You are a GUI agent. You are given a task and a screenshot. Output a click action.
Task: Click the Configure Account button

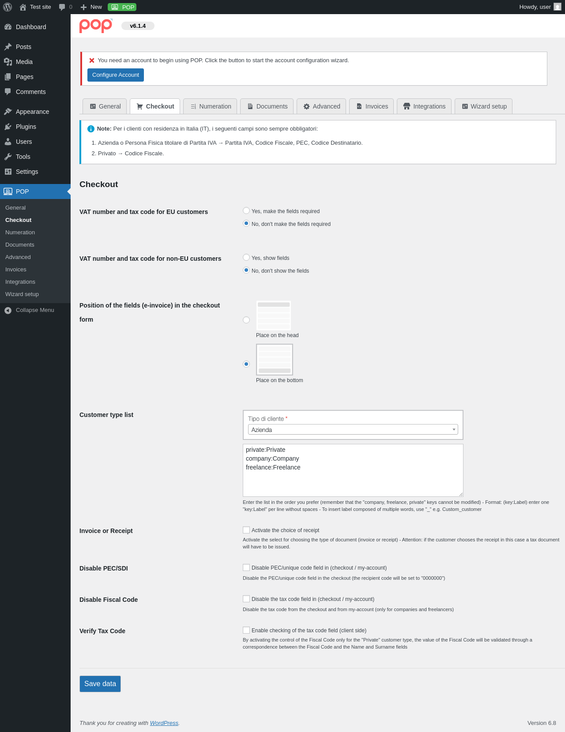click(116, 75)
